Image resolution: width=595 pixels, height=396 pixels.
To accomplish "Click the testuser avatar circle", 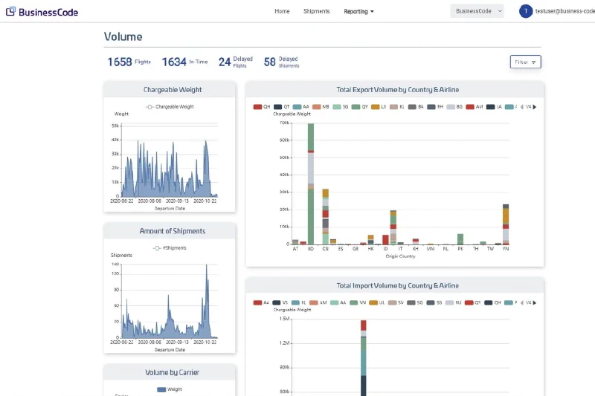I will pyautogui.click(x=526, y=11).
